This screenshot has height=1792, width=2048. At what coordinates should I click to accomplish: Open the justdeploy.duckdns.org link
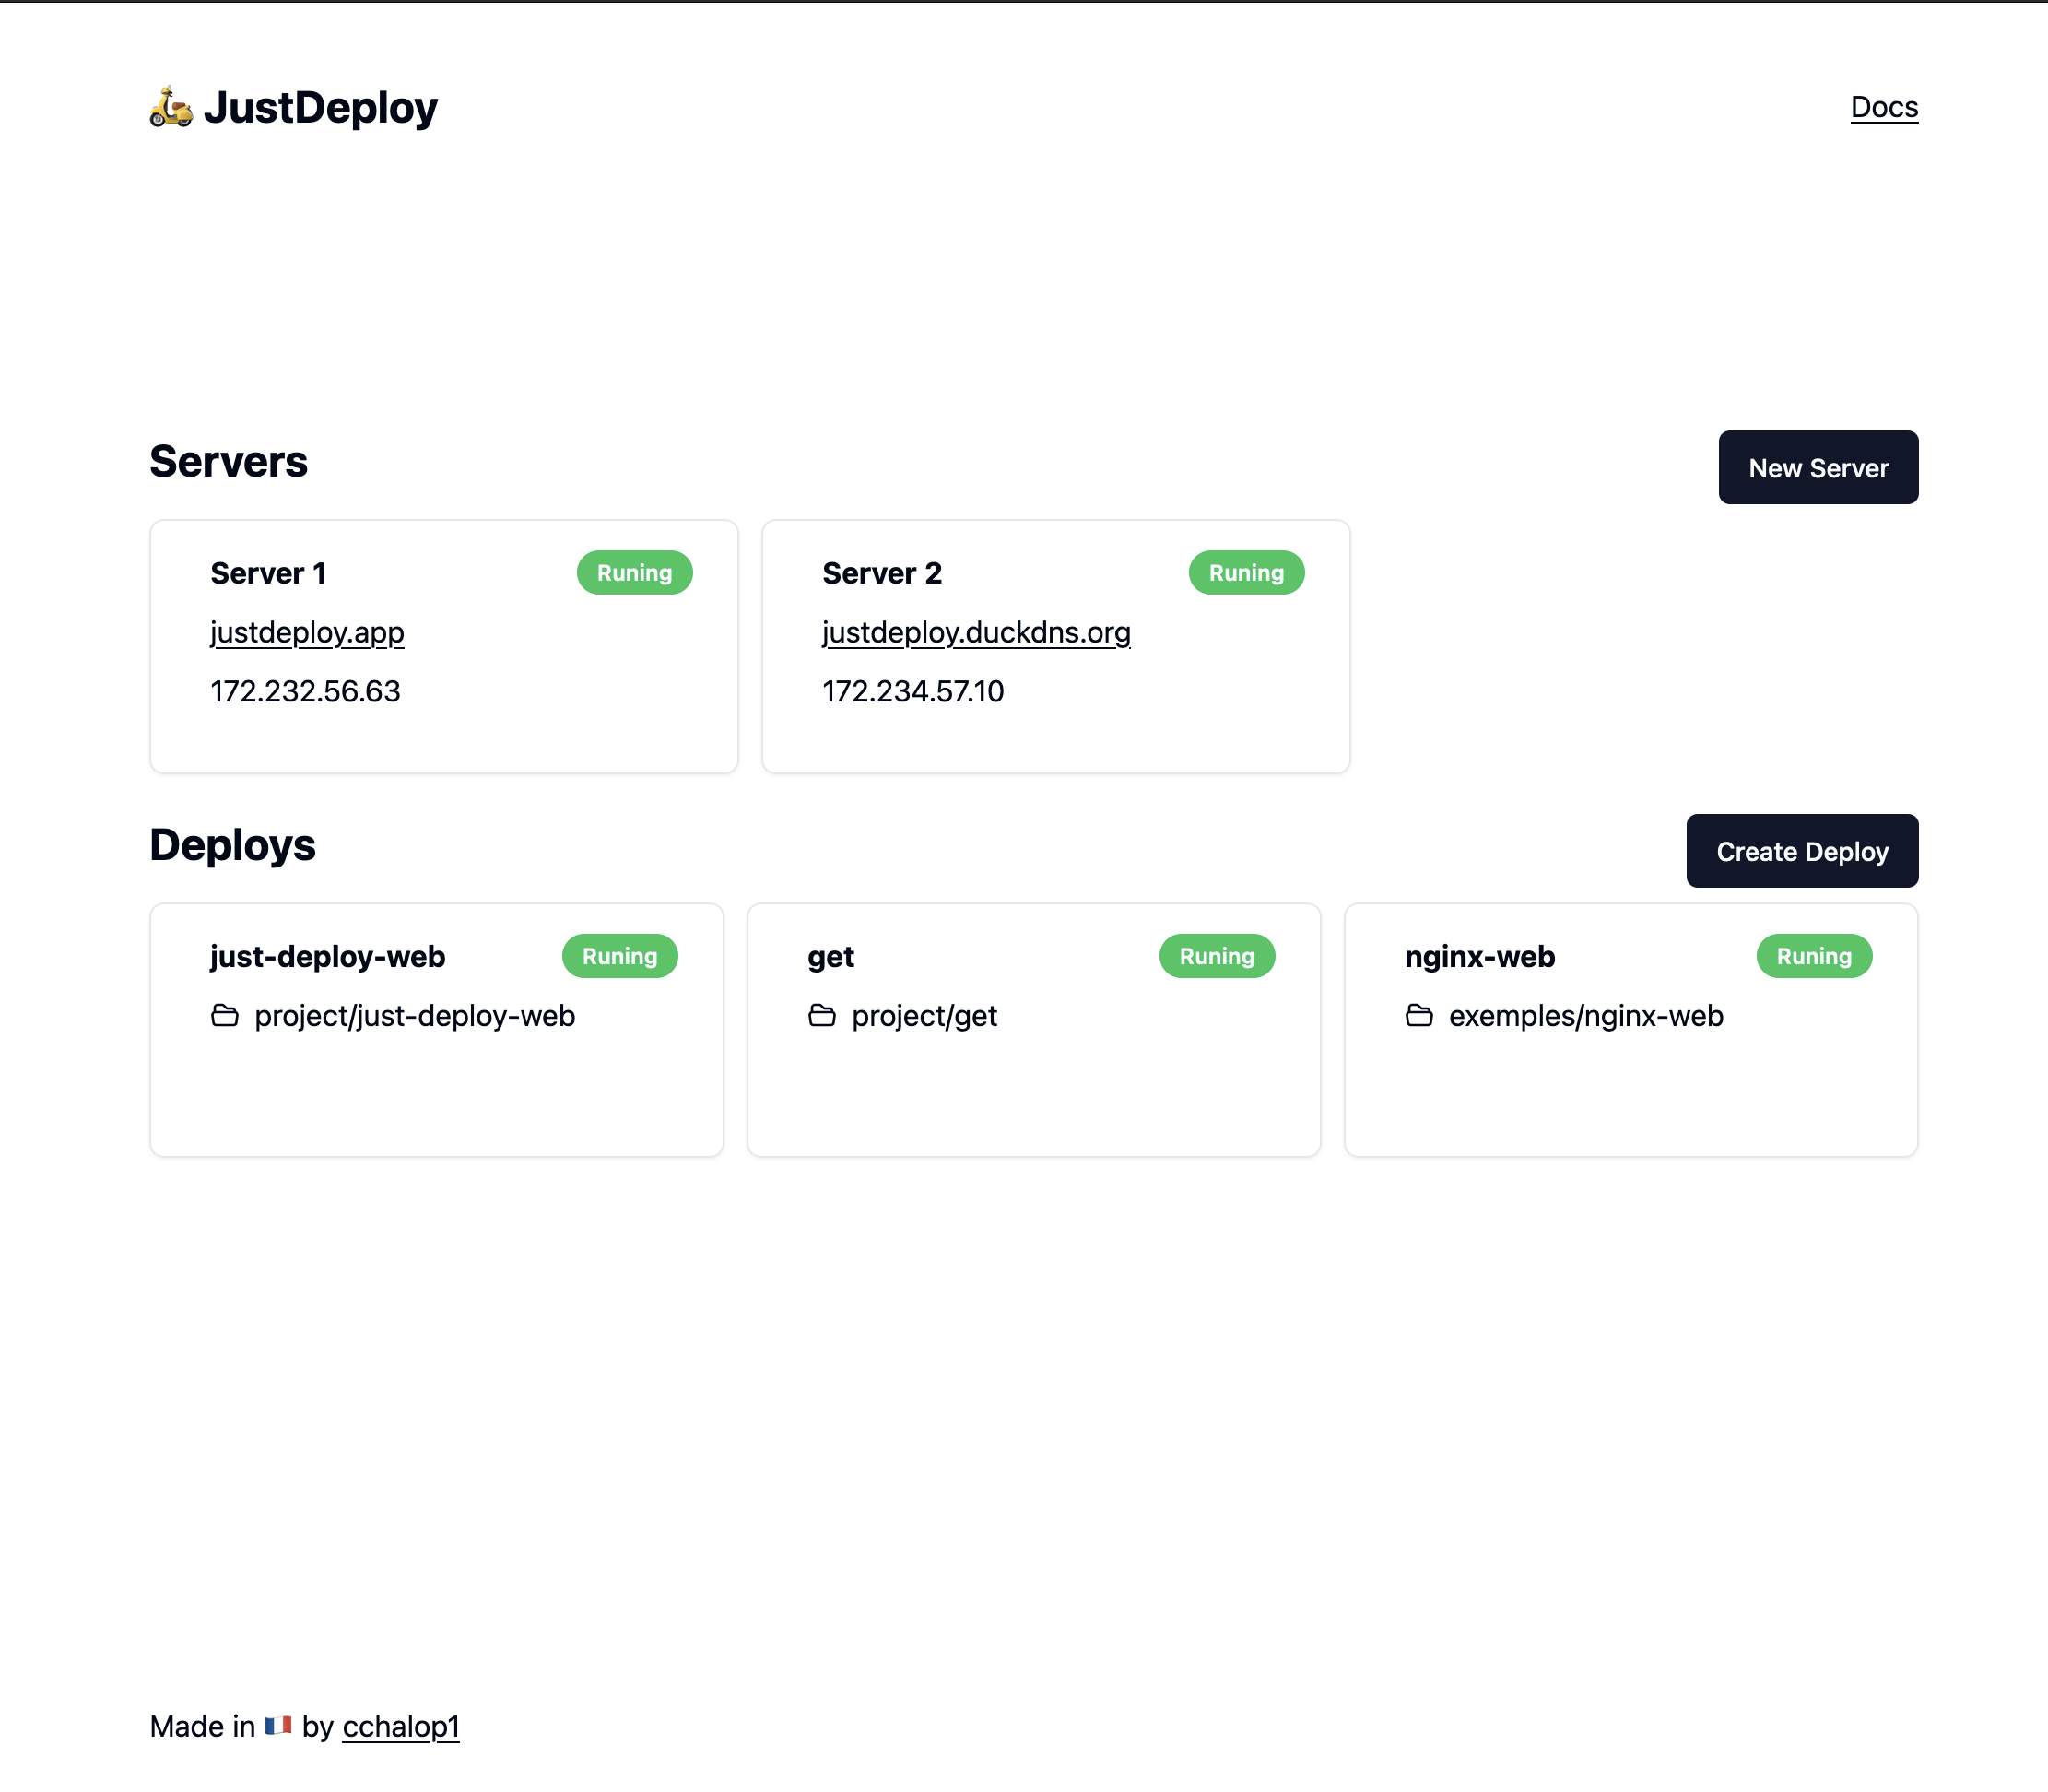(x=976, y=632)
